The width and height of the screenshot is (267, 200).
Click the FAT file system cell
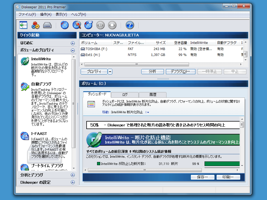coord(131,49)
